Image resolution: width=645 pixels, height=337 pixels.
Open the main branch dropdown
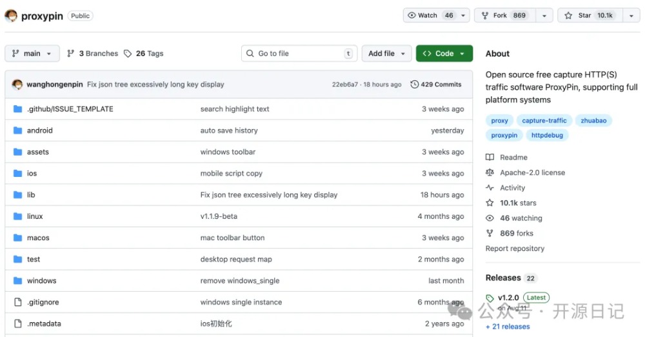pos(32,54)
